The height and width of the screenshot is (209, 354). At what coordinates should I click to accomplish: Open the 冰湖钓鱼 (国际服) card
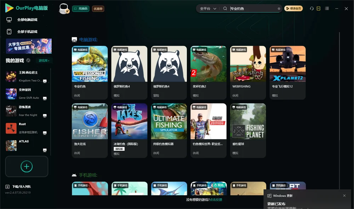(129, 130)
